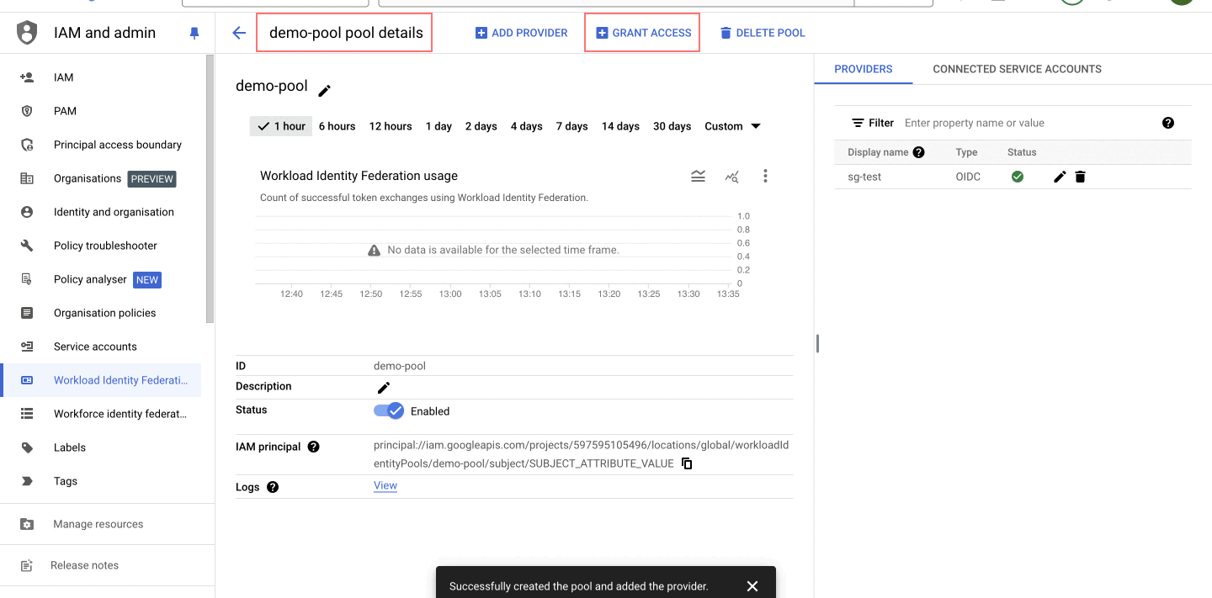Copy the IAM principal string
1212x598 pixels.
[687, 463]
